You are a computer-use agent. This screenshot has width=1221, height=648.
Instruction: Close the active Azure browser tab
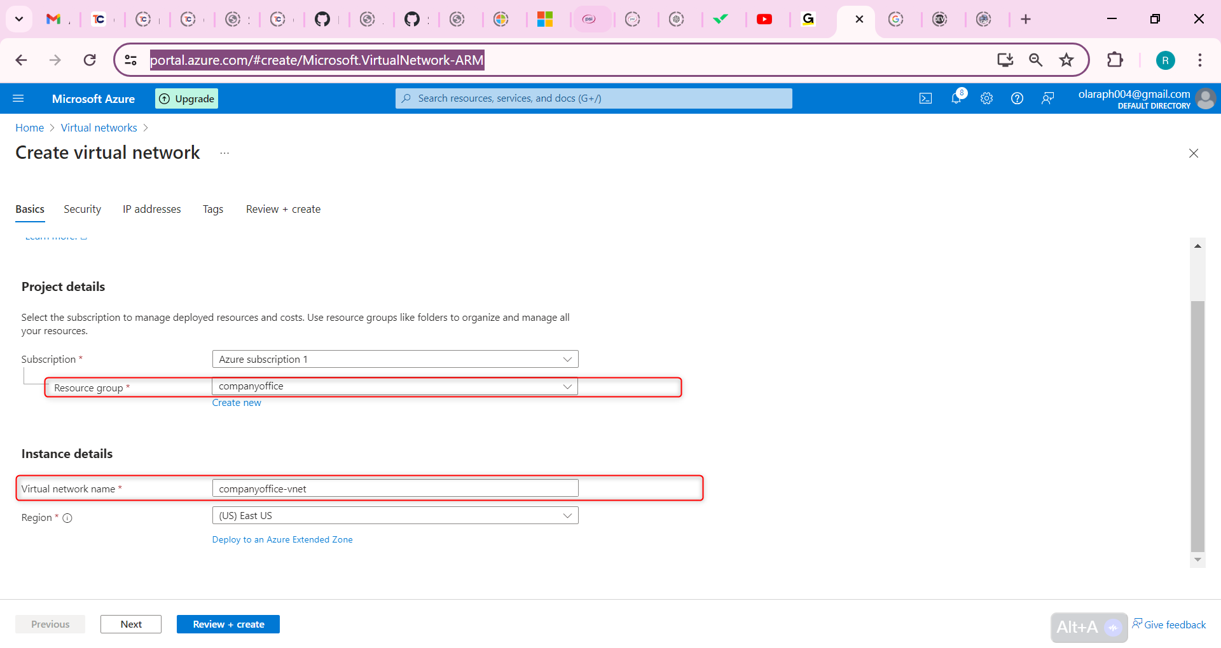tap(859, 19)
